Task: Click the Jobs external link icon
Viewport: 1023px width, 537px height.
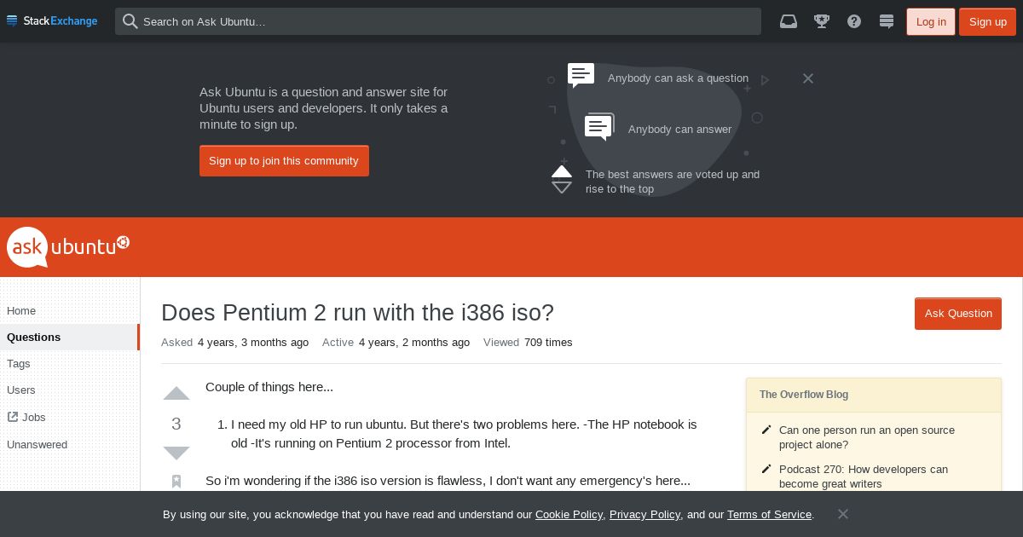Action: (x=13, y=417)
